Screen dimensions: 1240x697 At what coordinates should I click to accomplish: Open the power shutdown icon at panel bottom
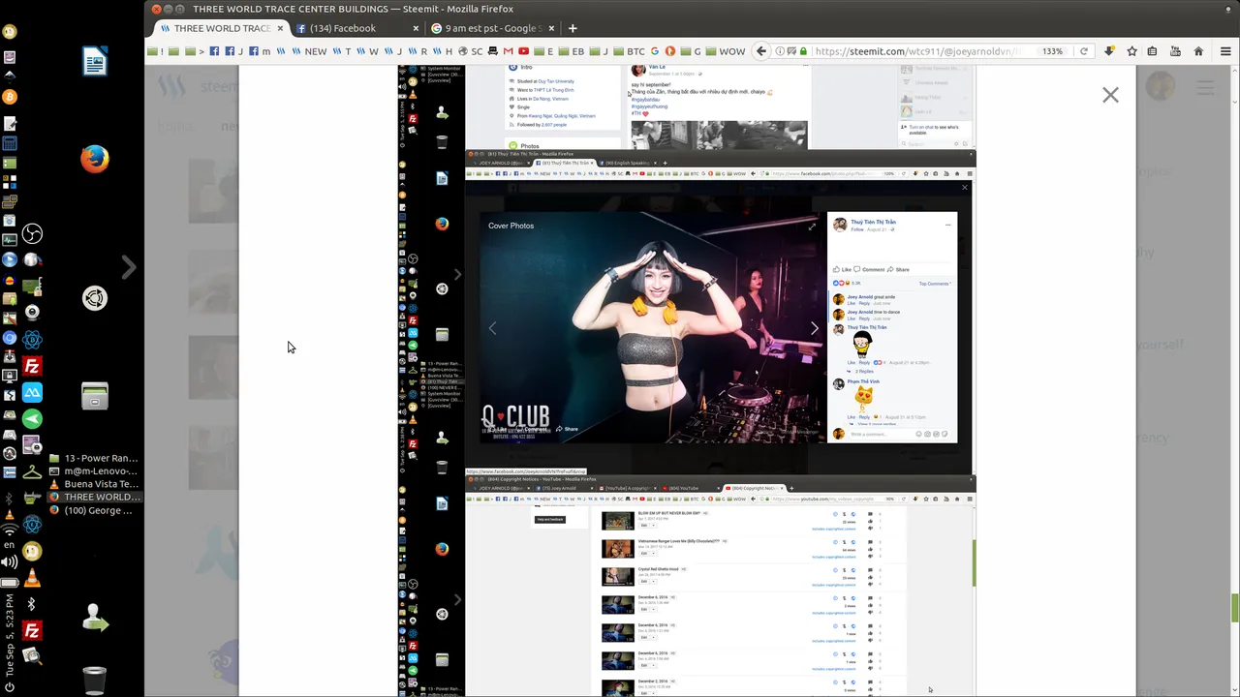pos(10,687)
